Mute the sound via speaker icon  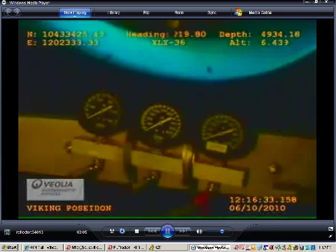199,231
